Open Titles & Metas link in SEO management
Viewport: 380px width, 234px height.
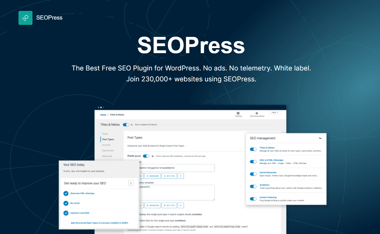tap(267, 148)
